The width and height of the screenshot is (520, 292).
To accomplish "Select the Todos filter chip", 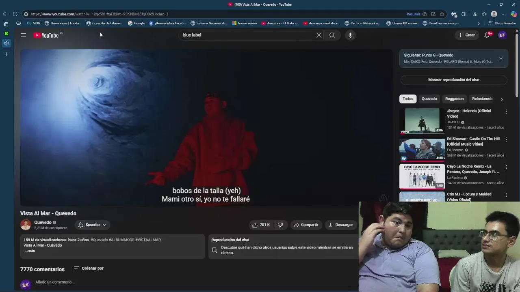I will point(408,99).
